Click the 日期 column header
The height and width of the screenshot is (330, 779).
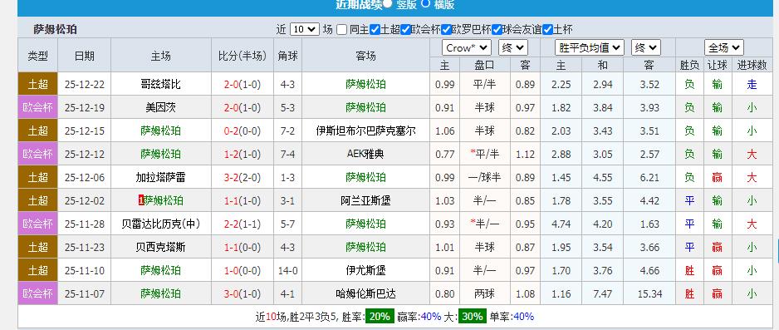85,56
